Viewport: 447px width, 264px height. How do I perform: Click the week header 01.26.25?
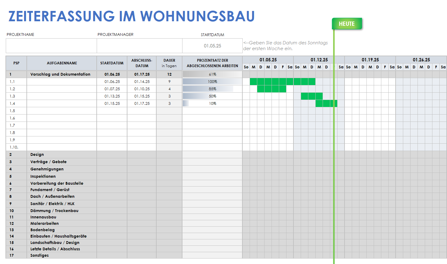(x=421, y=60)
